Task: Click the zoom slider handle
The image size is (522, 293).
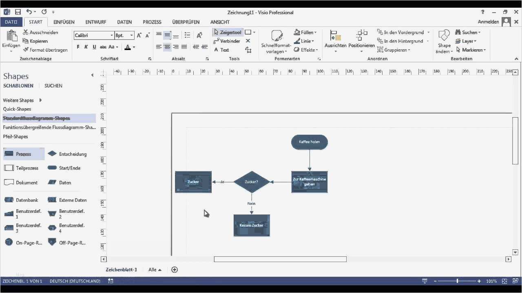Action: 457,281
